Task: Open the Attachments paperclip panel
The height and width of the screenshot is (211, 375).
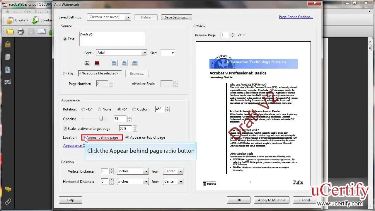Action: (x=8, y=202)
